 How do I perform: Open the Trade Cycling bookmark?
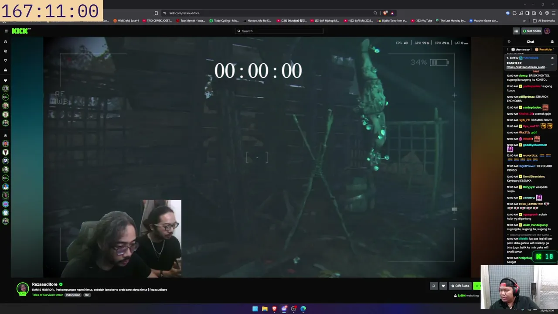pos(224,20)
